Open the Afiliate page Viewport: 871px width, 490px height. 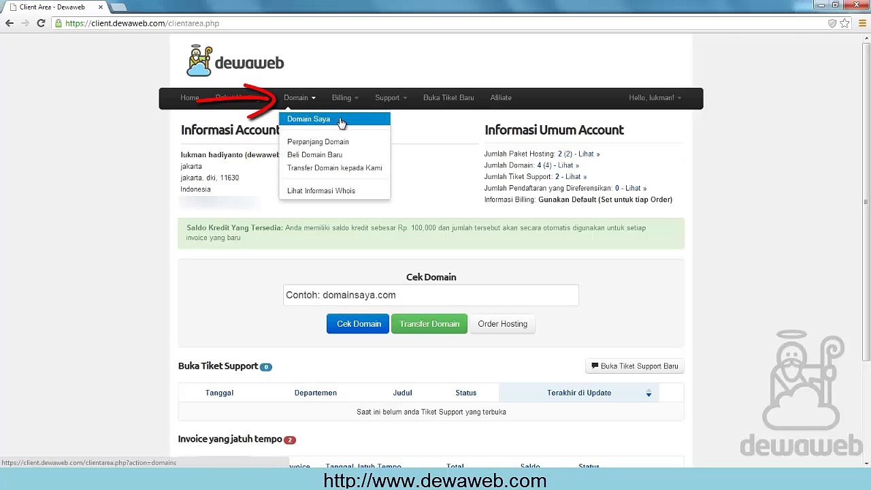(x=501, y=98)
